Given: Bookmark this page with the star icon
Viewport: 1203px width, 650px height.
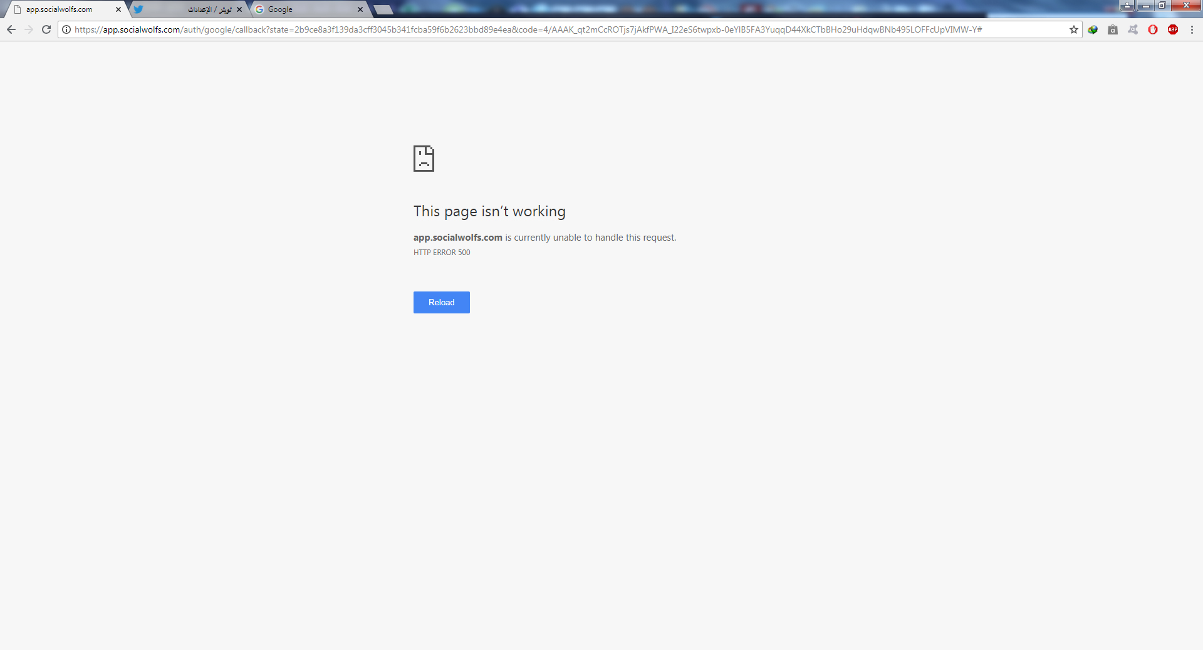Looking at the screenshot, I should (1073, 29).
